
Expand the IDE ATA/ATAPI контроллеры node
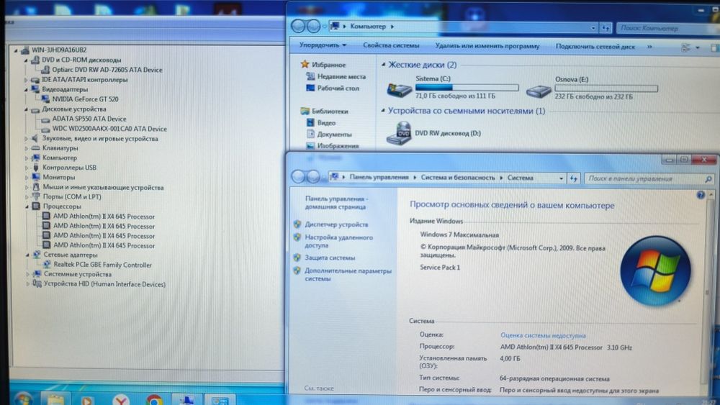26,80
